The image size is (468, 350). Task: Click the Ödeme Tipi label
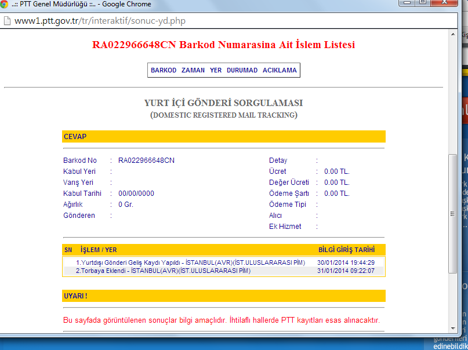point(288,205)
